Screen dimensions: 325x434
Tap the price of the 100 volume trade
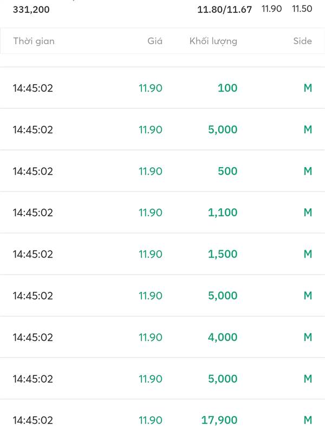point(150,88)
